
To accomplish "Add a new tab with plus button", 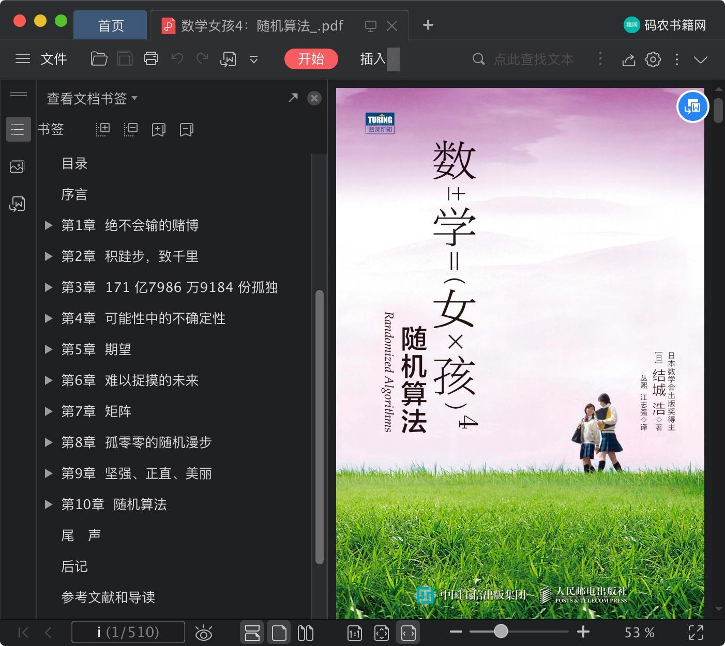I will click(x=428, y=25).
